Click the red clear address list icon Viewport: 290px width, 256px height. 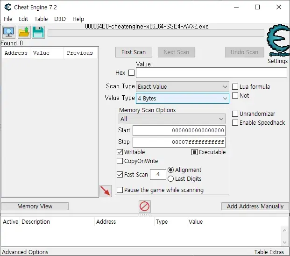[x=145, y=206]
